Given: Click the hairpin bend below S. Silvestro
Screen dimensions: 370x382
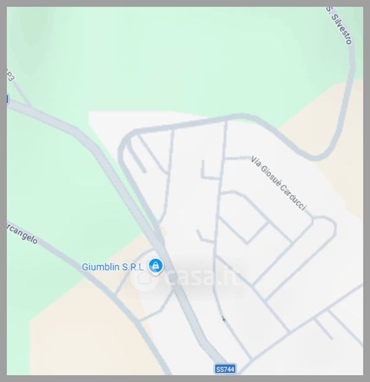Looking at the screenshot, I should [317, 156].
